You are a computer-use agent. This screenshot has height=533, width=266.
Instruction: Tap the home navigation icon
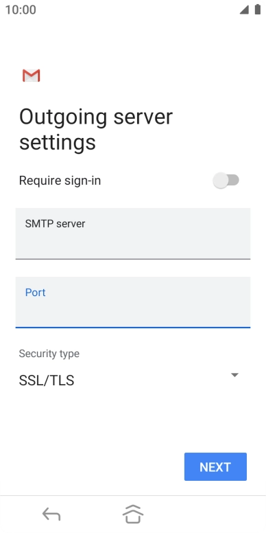pyautogui.click(x=133, y=514)
